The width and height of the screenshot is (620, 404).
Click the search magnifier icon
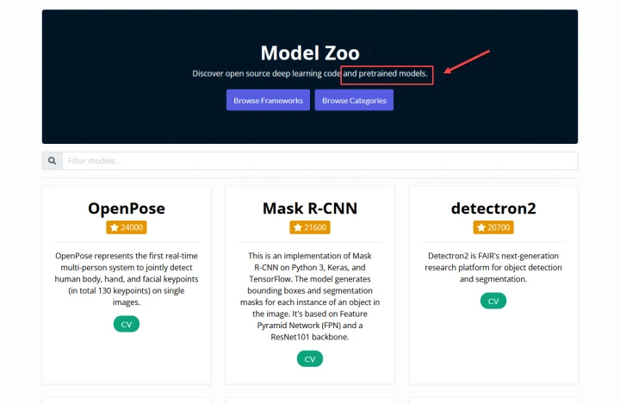coord(53,160)
